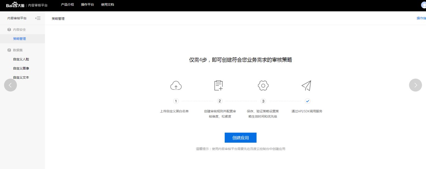Click the 通过API/SDK调用服务 step text
This screenshot has height=169, width=426.
(x=307, y=111)
